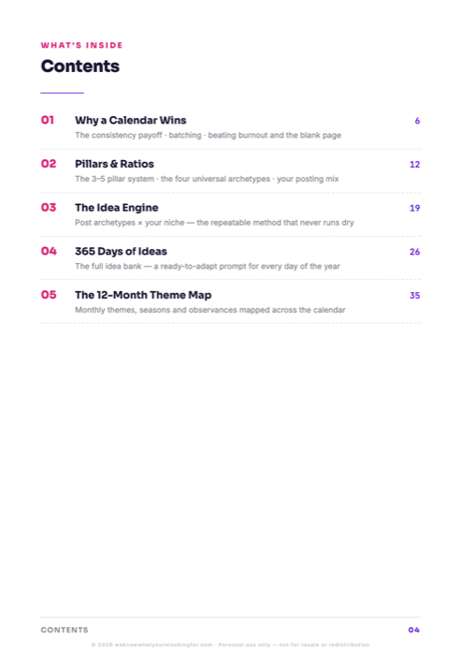
Task: Jump to page 6 entry
Action: 417,121
